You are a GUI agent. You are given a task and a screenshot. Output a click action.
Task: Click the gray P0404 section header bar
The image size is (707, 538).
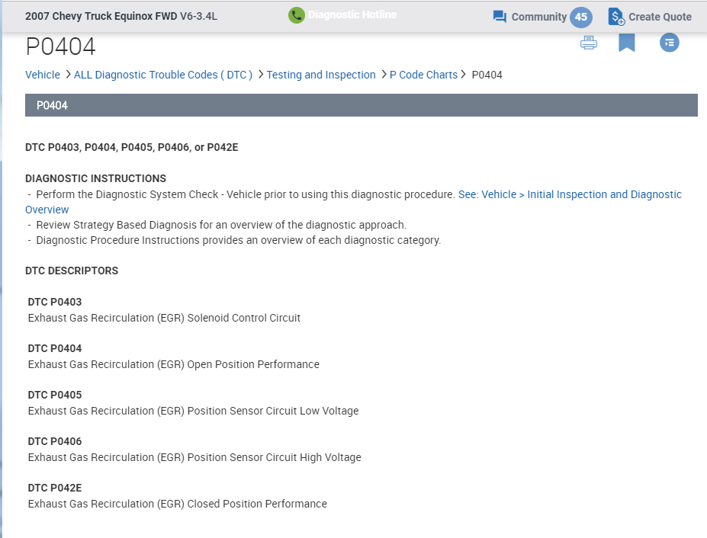click(x=361, y=105)
